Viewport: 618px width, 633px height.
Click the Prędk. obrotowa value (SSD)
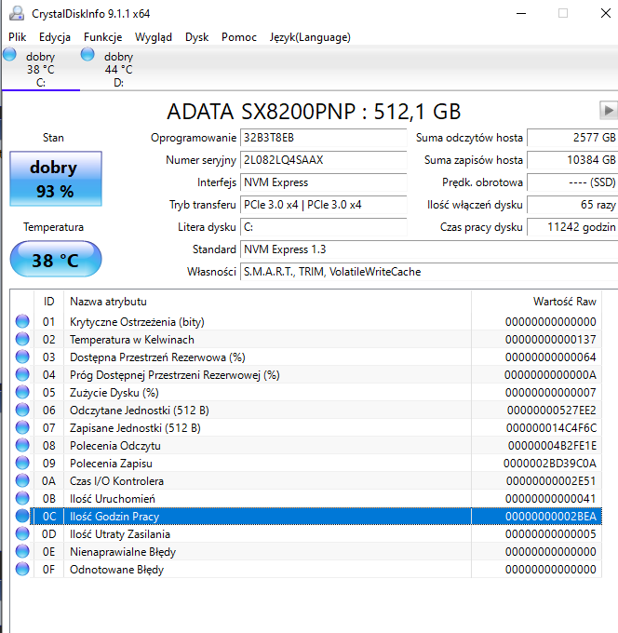coord(572,182)
